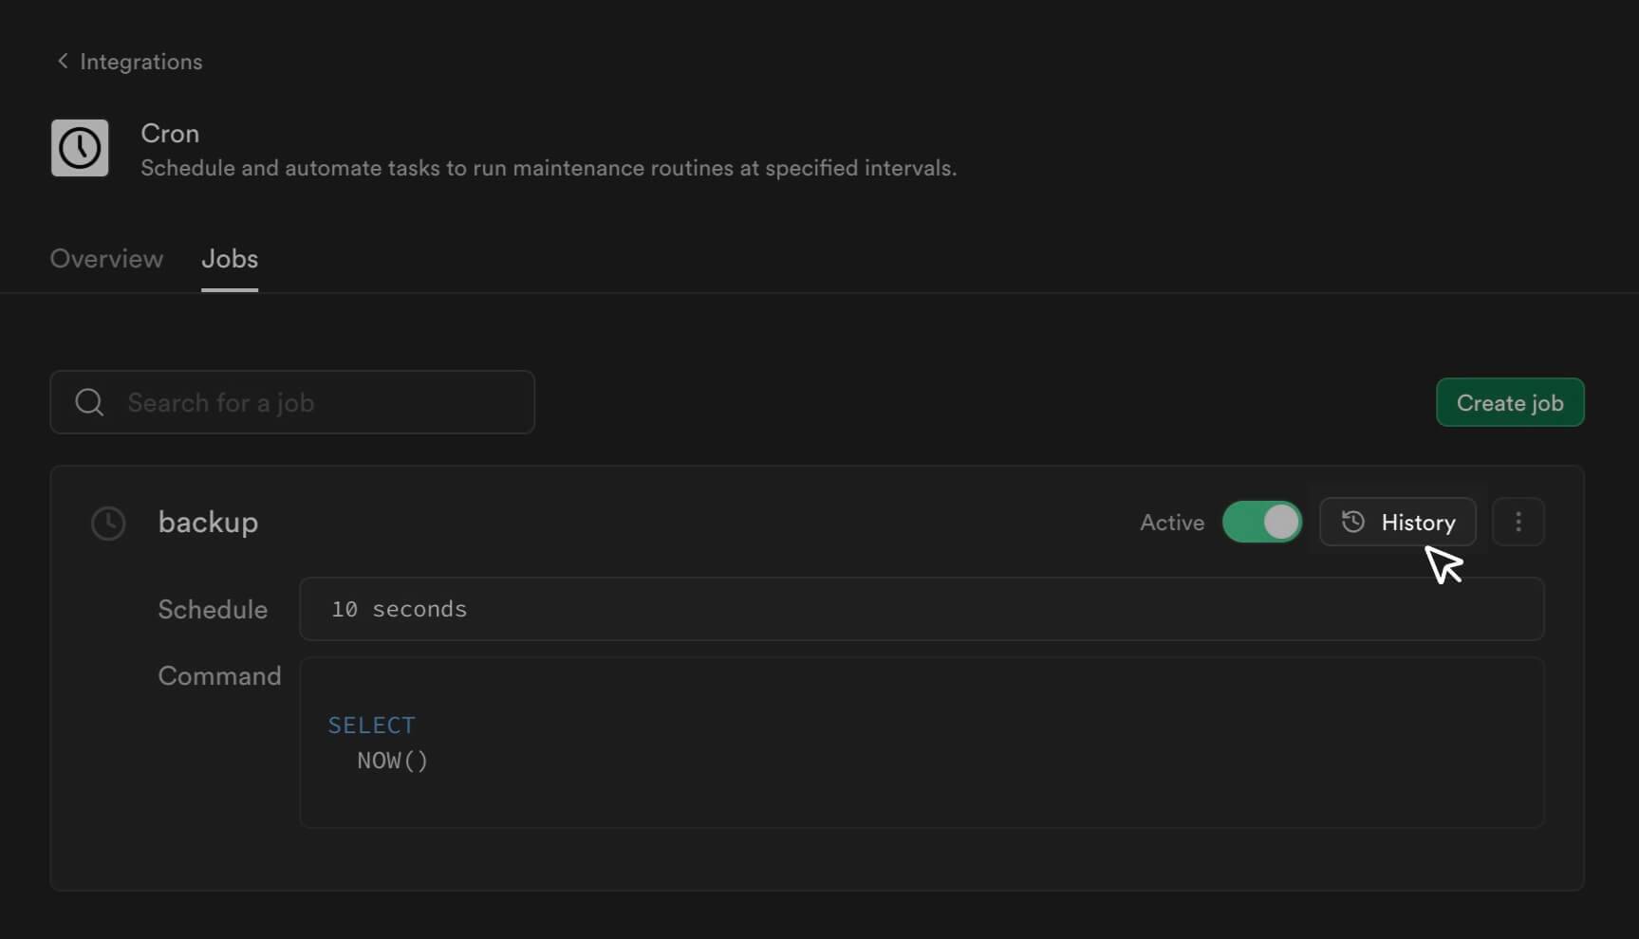Click the History clock-arrow icon
Screen dimensions: 1639x939
1352,522
